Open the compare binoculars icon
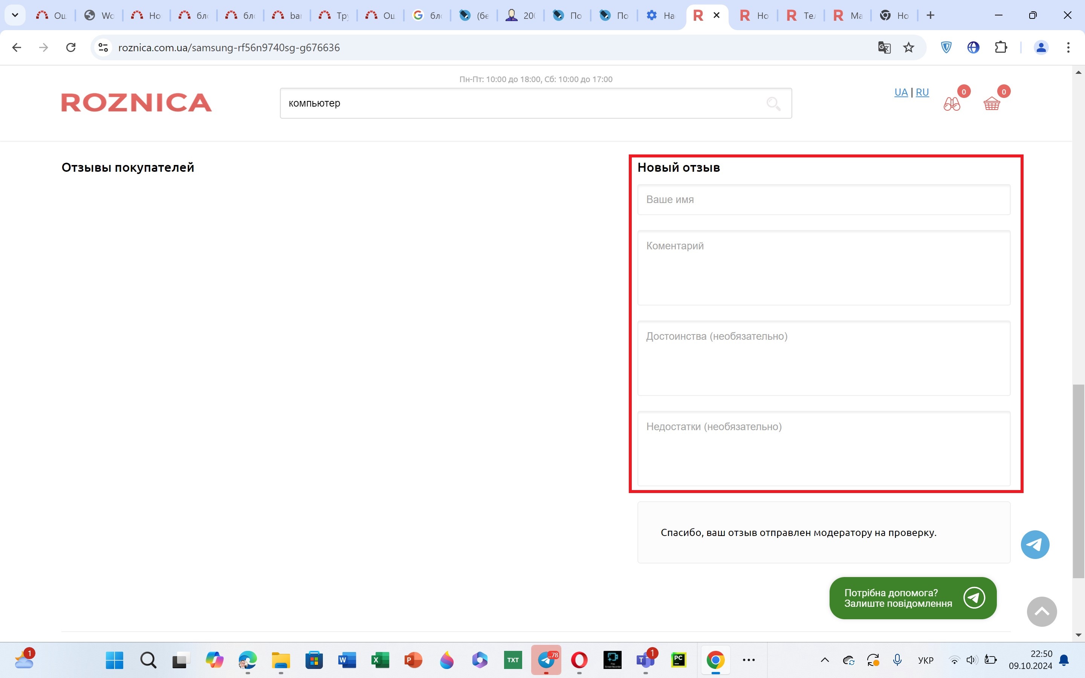Viewport: 1085px width, 678px height. tap(951, 104)
